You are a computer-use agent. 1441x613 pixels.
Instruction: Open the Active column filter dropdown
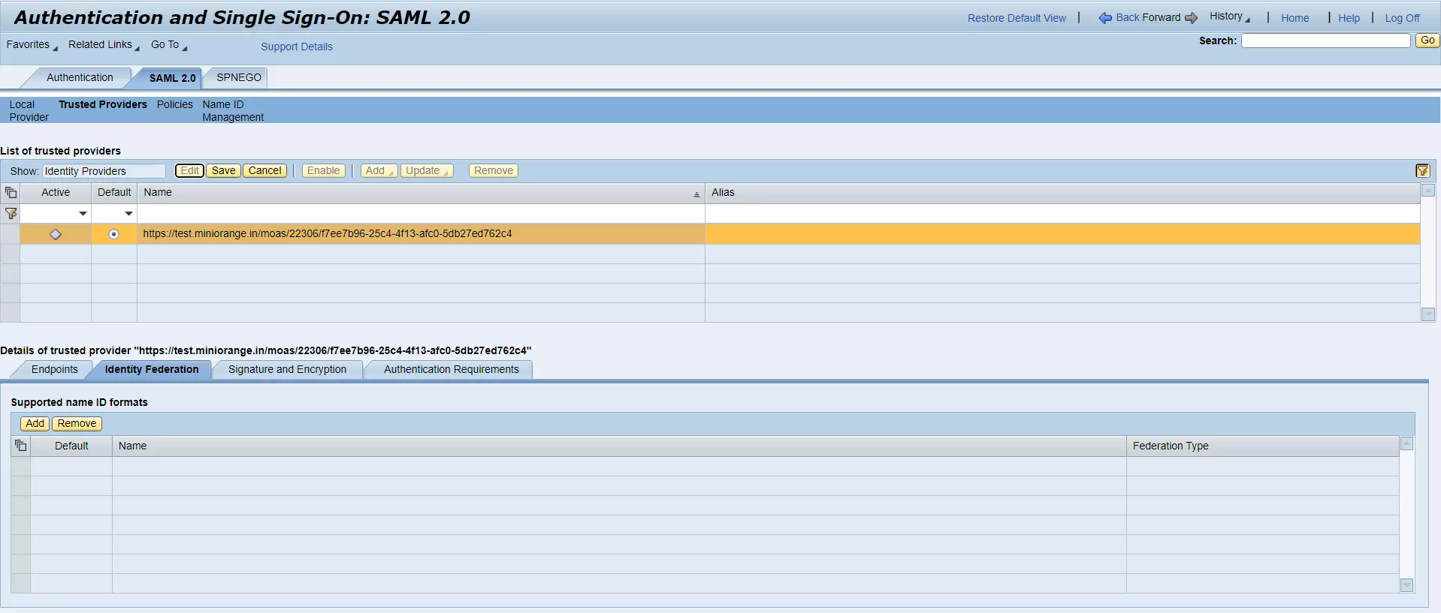[x=83, y=214]
